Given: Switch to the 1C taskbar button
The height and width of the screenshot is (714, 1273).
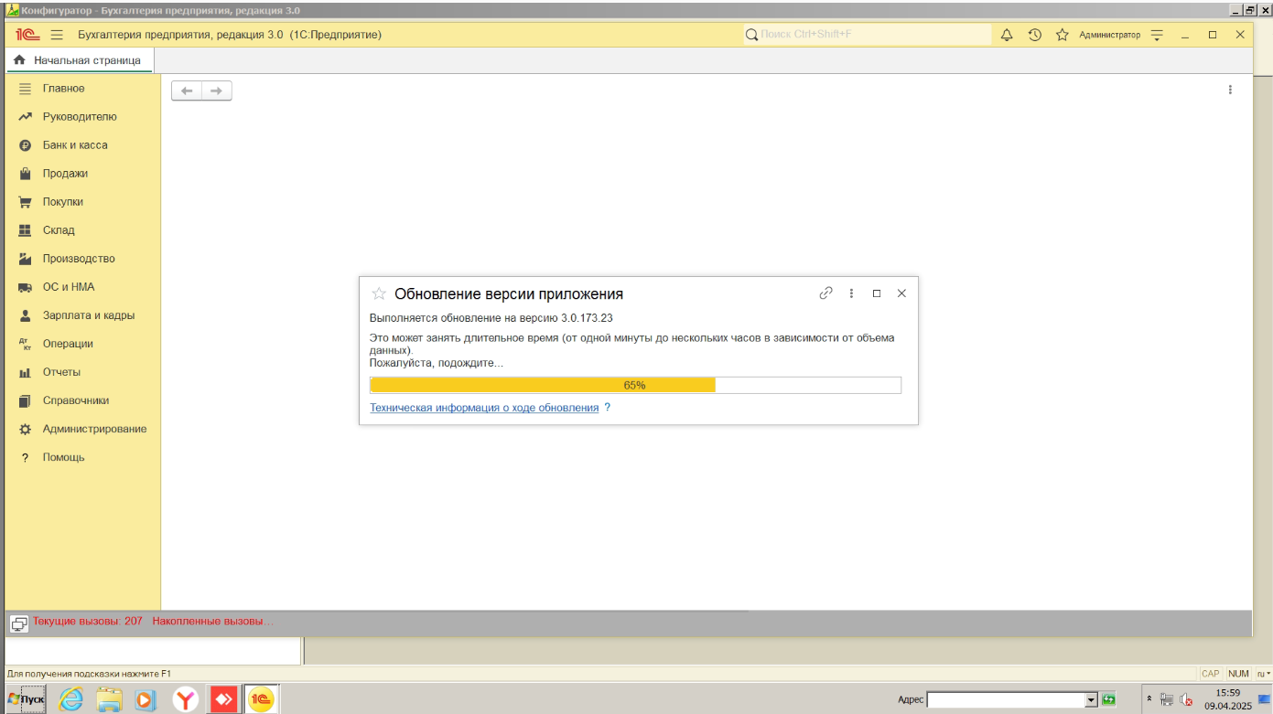Looking at the screenshot, I should click(x=262, y=699).
